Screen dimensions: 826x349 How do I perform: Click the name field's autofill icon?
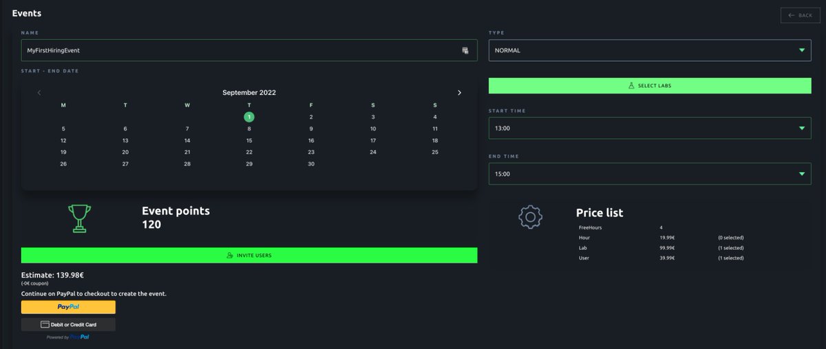coord(465,50)
